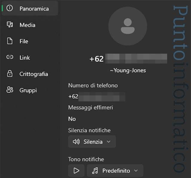Go to the Link tab
The width and height of the screenshot is (191, 178).
point(25,58)
